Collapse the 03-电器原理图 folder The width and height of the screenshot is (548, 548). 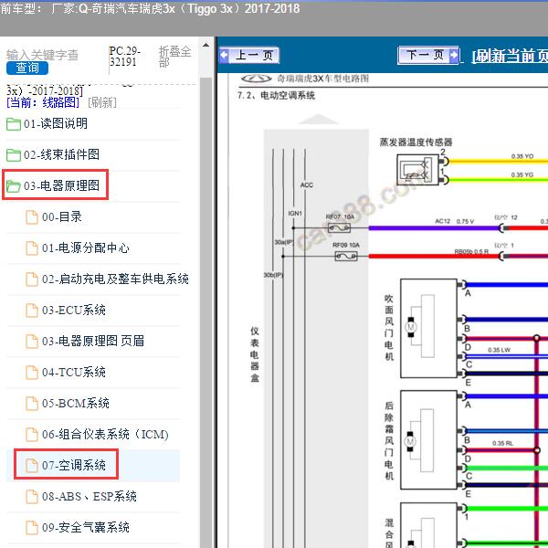pyautogui.click(x=61, y=185)
